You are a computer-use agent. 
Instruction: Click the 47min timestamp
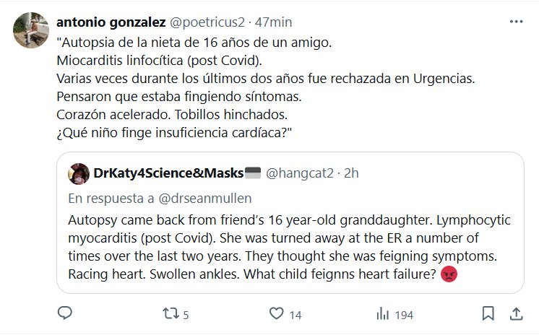coord(247,22)
